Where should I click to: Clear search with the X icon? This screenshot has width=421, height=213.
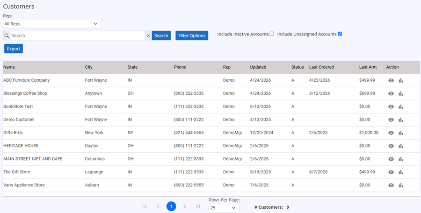pos(148,35)
